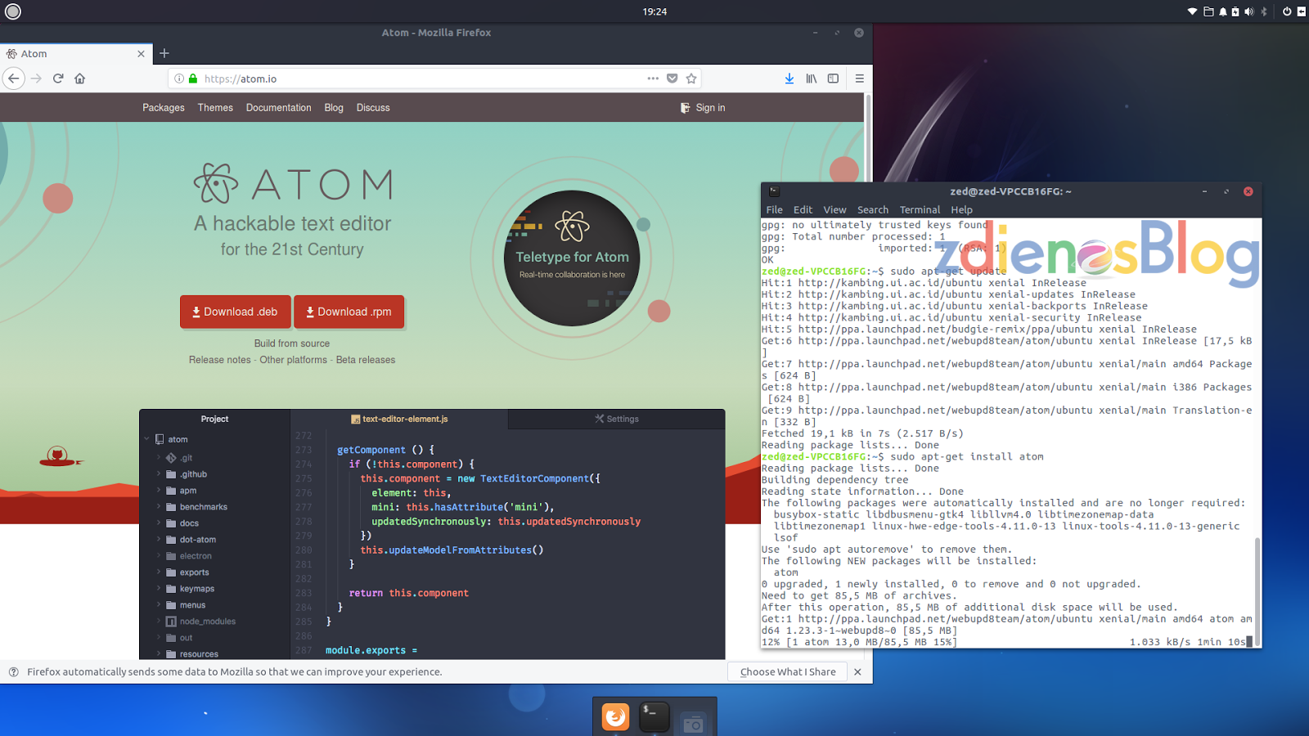Click the Firefox icon in the dock
The image size is (1309, 736).
[616, 717]
